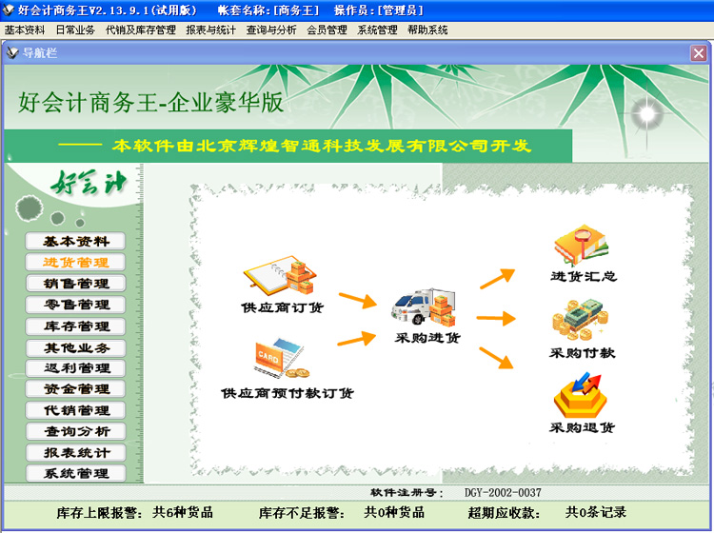The height and width of the screenshot is (533, 714).
Task: Open the 代销及库存管理 menu
Action: point(141,30)
